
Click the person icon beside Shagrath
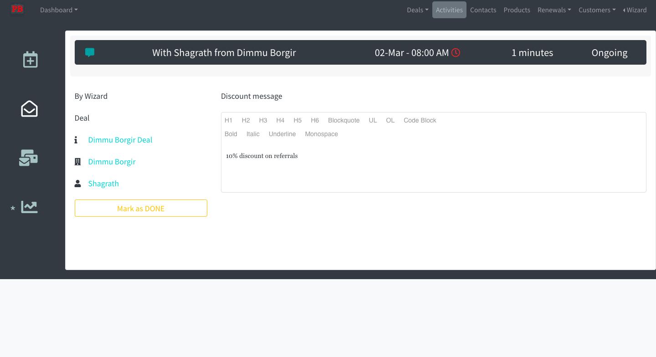(77, 184)
